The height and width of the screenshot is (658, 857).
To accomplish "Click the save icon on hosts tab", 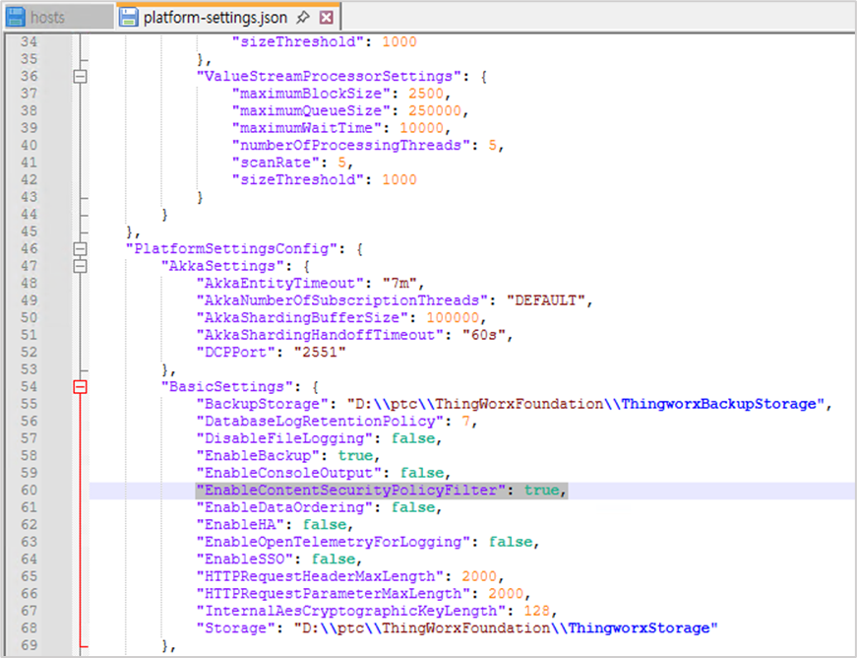I will 16,17.
